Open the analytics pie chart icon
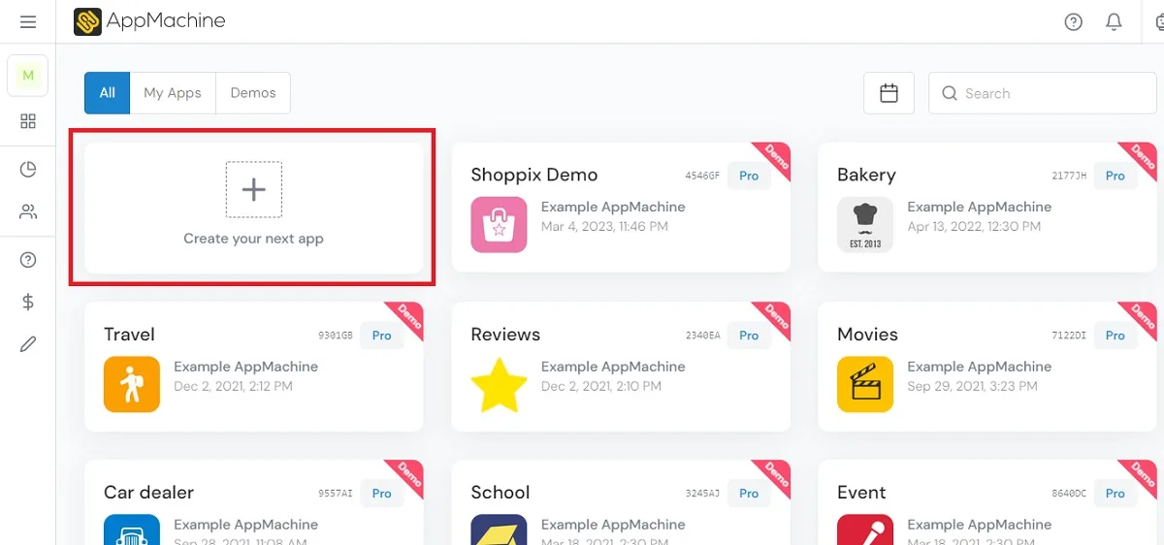This screenshot has width=1164, height=545. [x=28, y=170]
